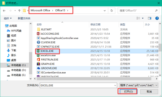This screenshot has height=97, width=162.
Task: Select Microsoft Office in the breadcrumb path
Action: coord(40,10)
